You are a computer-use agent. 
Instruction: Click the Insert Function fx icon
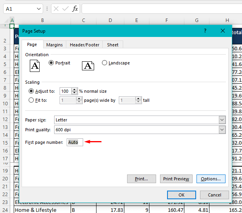coord(75,9)
